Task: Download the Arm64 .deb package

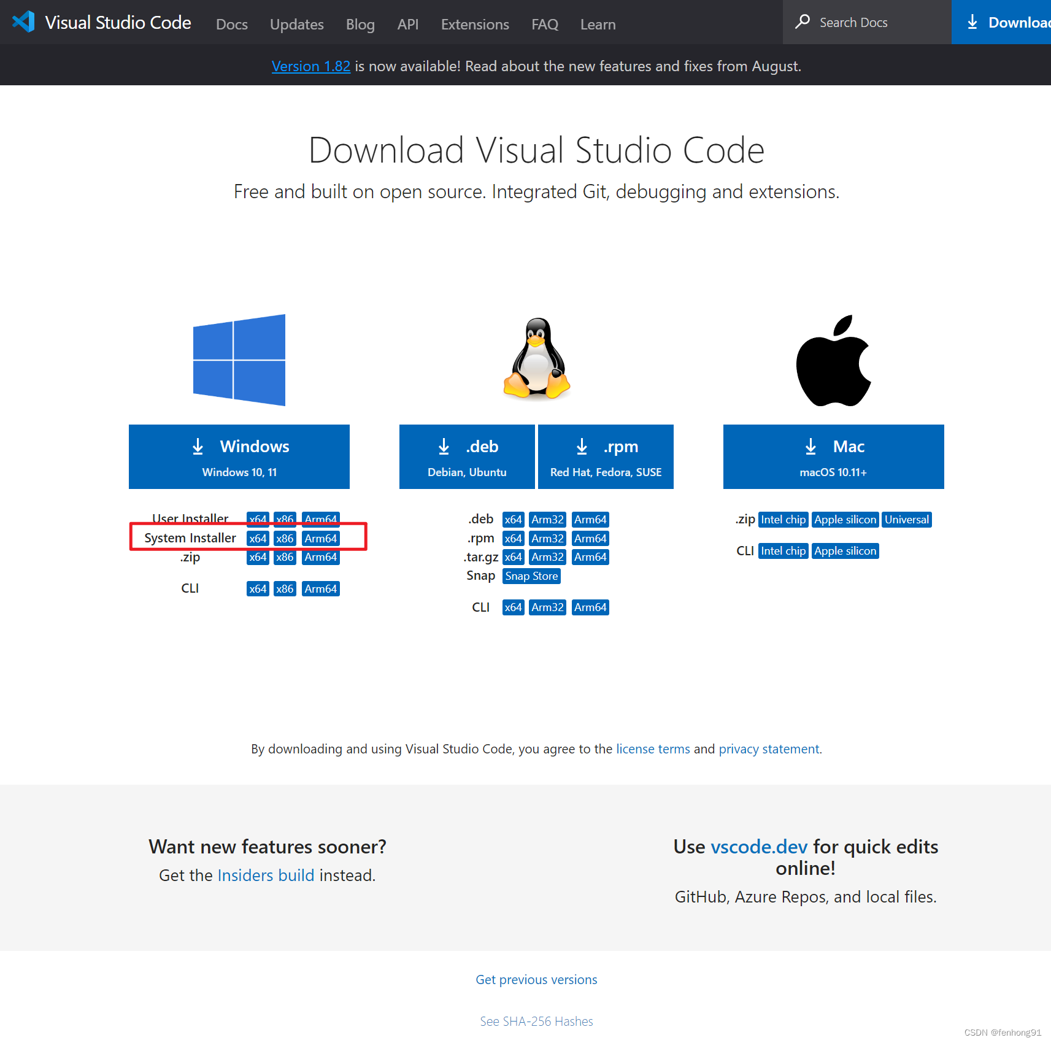Action: [590, 519]
